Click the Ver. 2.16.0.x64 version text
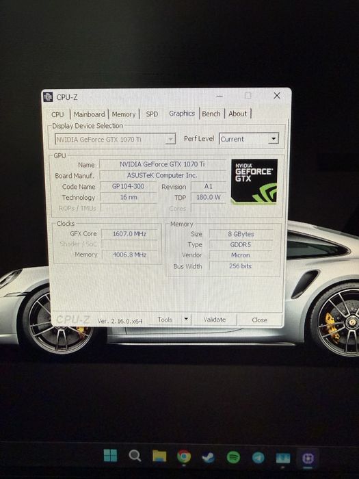This screenshot has height=479, width=359. [120, 321]
